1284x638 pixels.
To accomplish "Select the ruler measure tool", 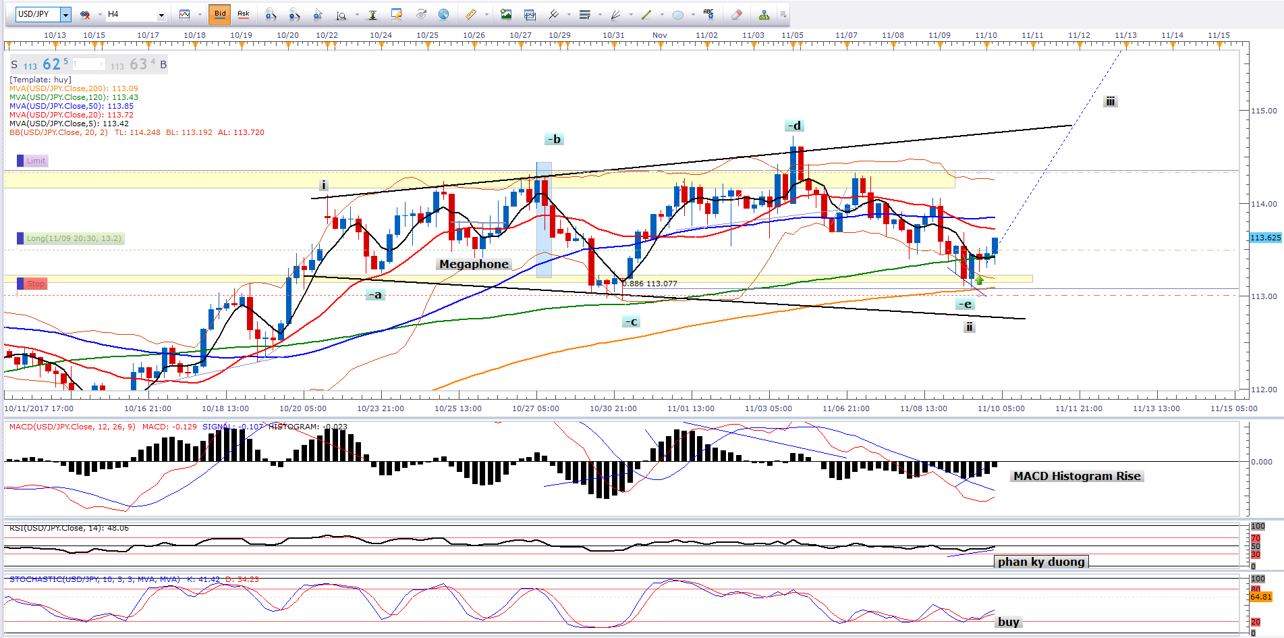I will (471, 14).
